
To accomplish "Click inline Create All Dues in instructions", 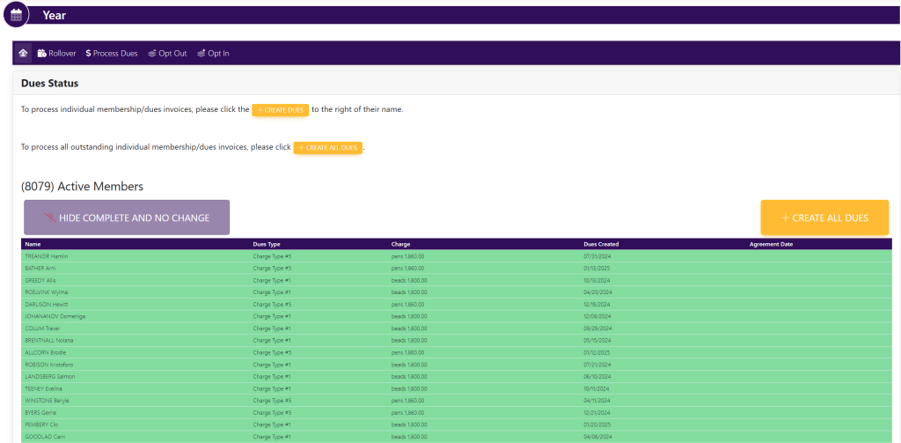I will [x=327, y=148].
